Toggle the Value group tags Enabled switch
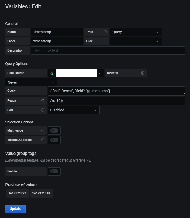The width and height of the screenshot is (190, 218). (x=54, y=171)
